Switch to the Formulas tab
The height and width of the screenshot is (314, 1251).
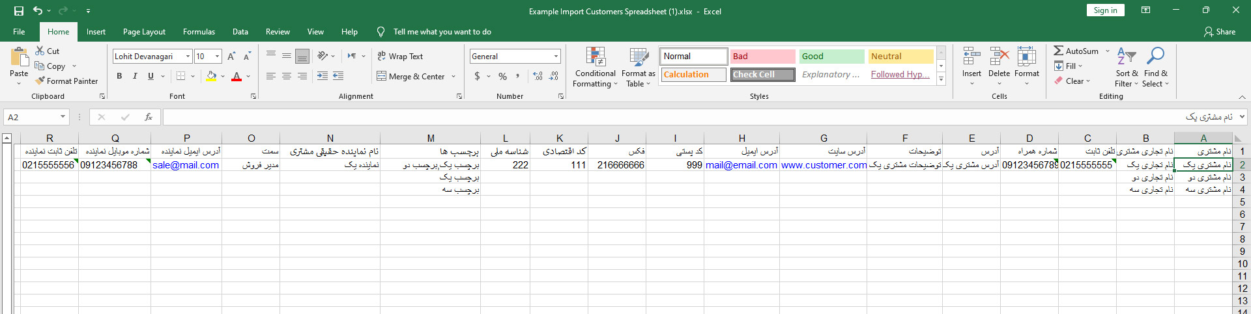click(x=199, y=31)
